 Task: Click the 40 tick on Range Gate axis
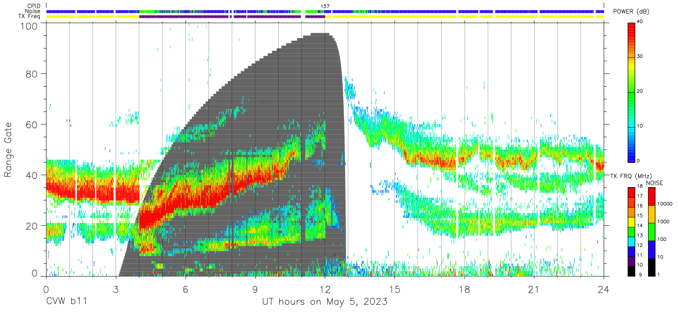[x=32, y=175]
